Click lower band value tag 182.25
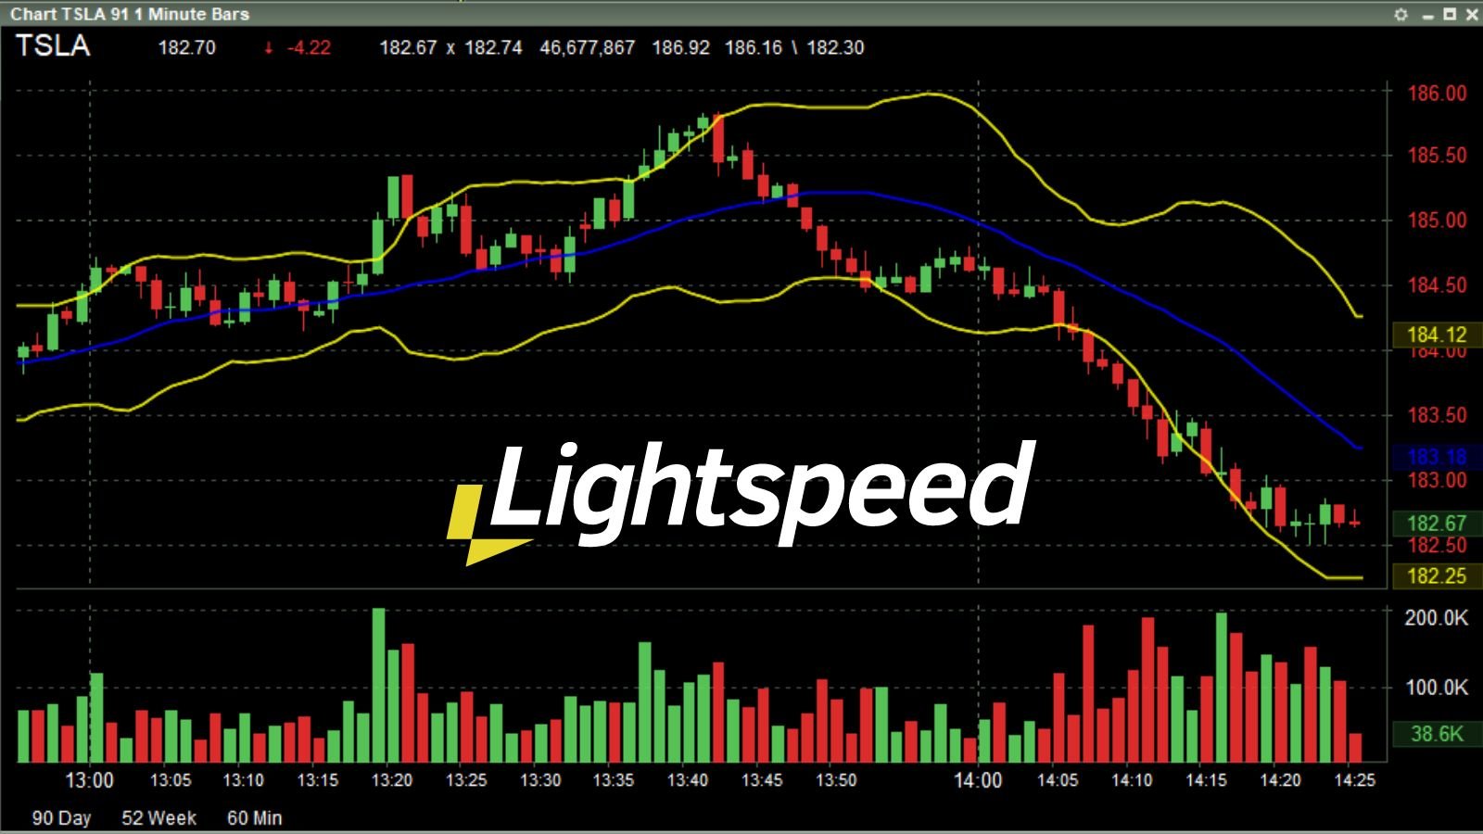 (x=1437, y=576)
